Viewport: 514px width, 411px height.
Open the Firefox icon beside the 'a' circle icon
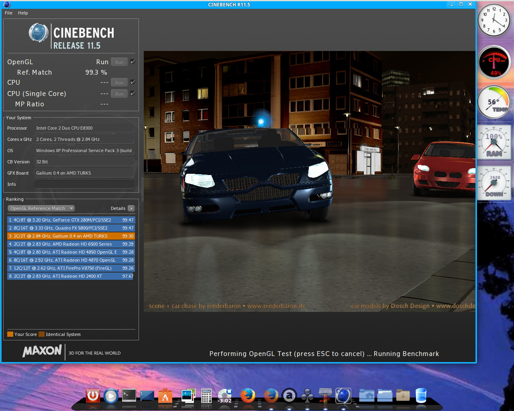pyautogui.click(x=271, y=396)
